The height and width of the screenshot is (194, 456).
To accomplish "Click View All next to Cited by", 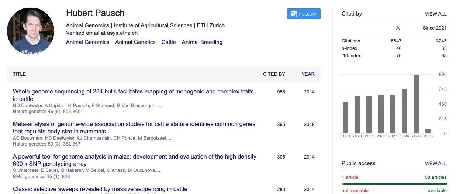I will [436, 14].
